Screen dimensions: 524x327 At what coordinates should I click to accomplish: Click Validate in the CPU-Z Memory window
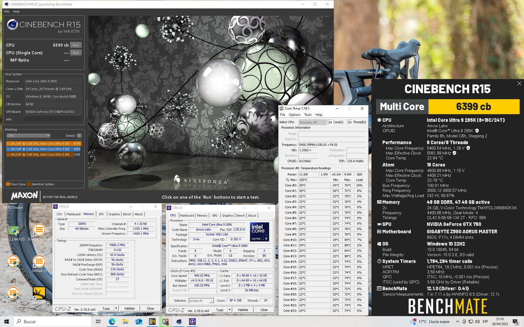(x=129, y=309)
